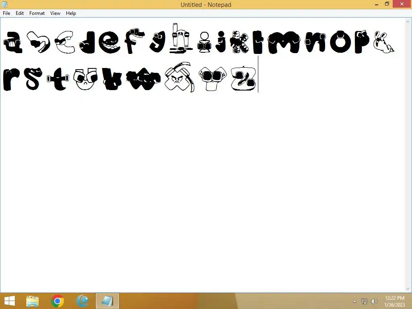Open the Edit menu
This screenshot has height=309, width=412.
pos(20,13)
